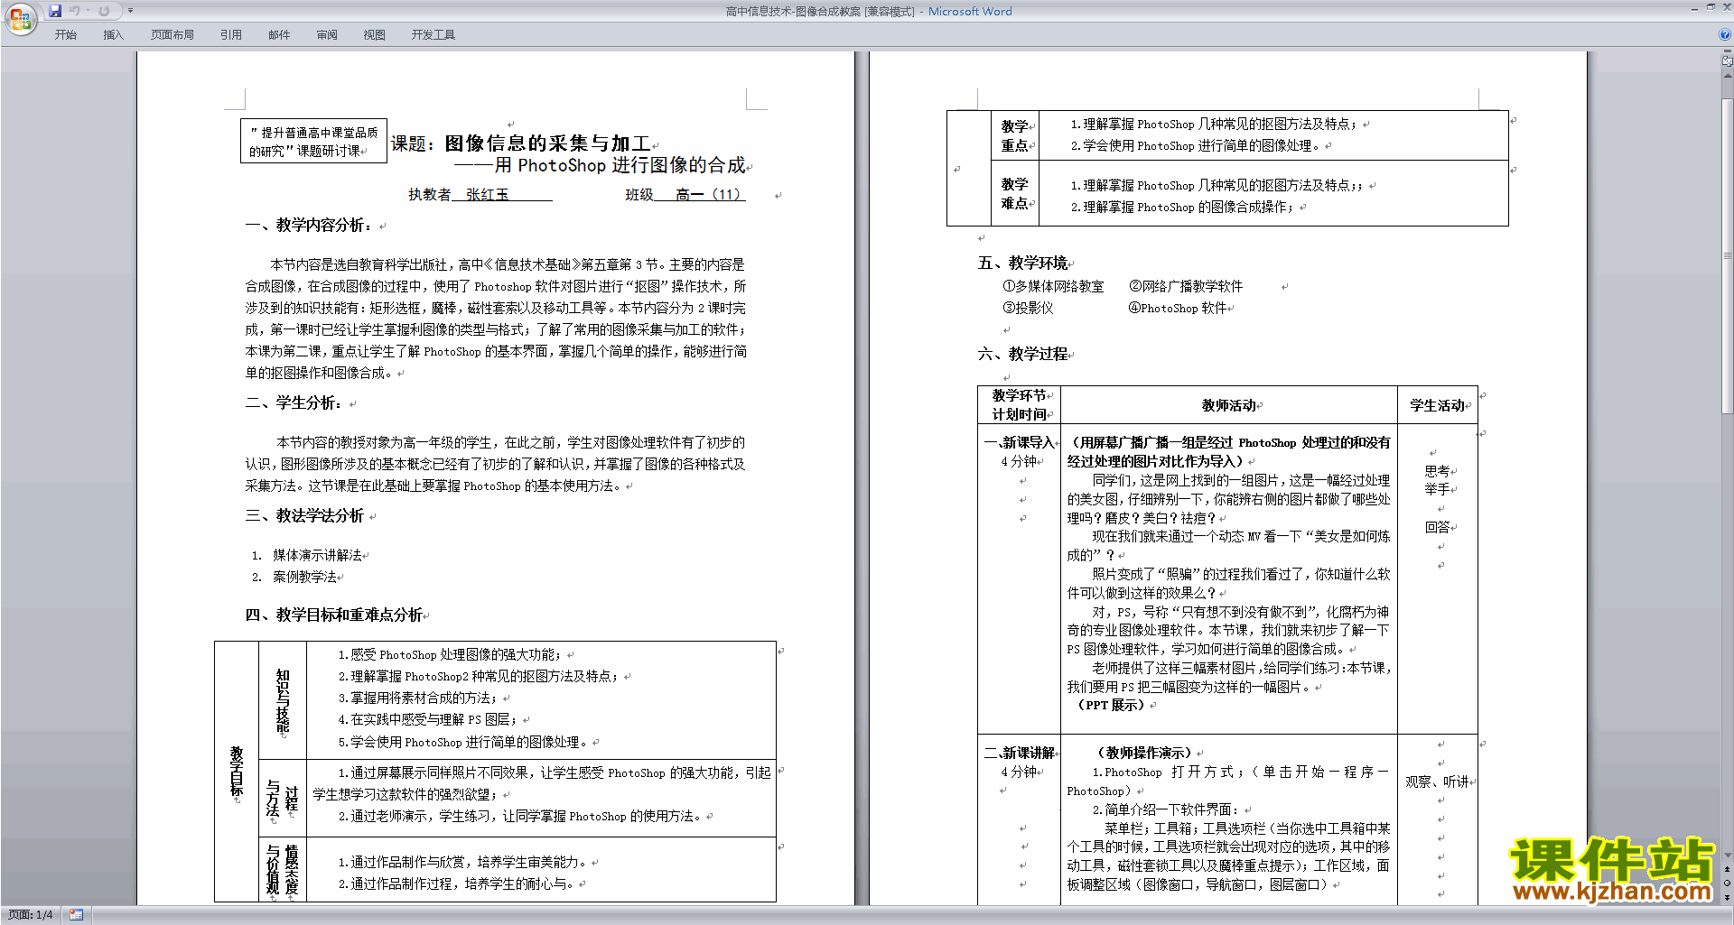Click the line 5.学会使用 PhotoShop 进行简单的图像处理
Screen dimensions: 1734x925
463,742
